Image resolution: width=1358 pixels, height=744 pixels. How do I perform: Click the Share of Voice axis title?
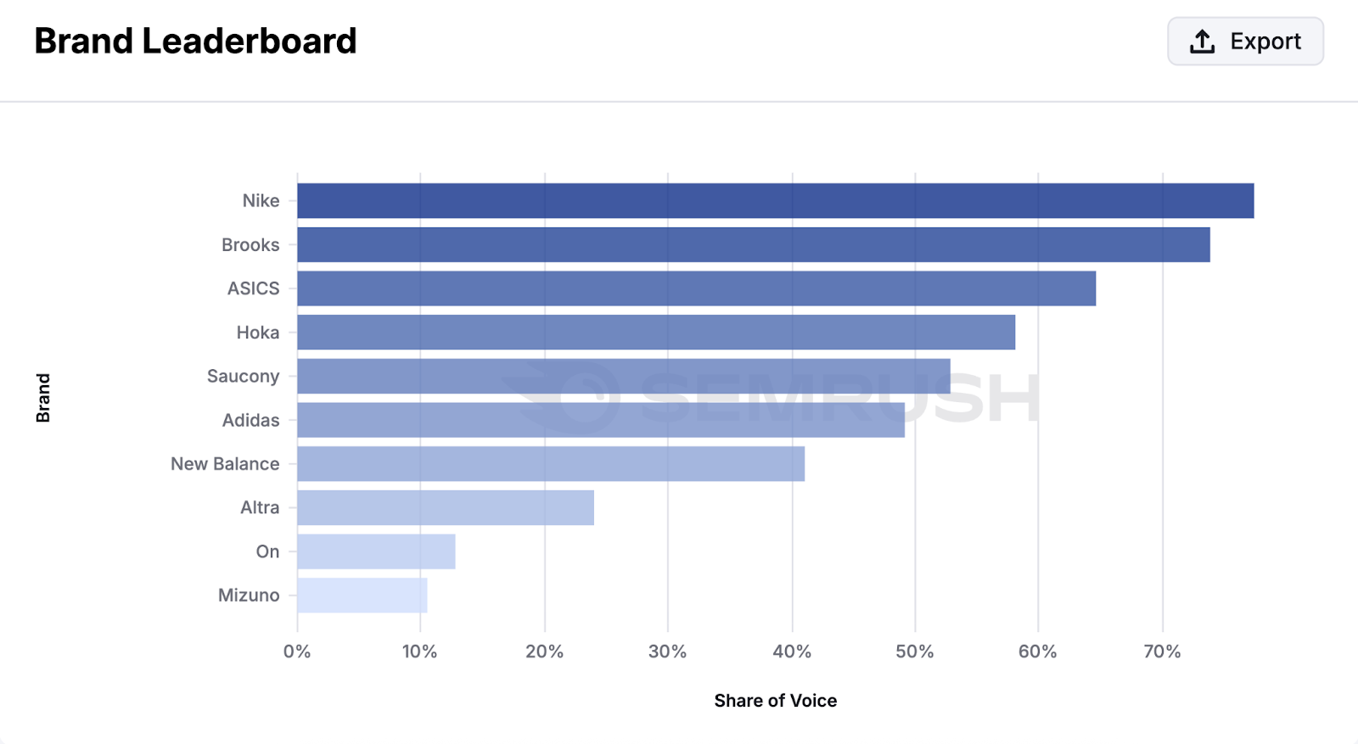point(775,700)
